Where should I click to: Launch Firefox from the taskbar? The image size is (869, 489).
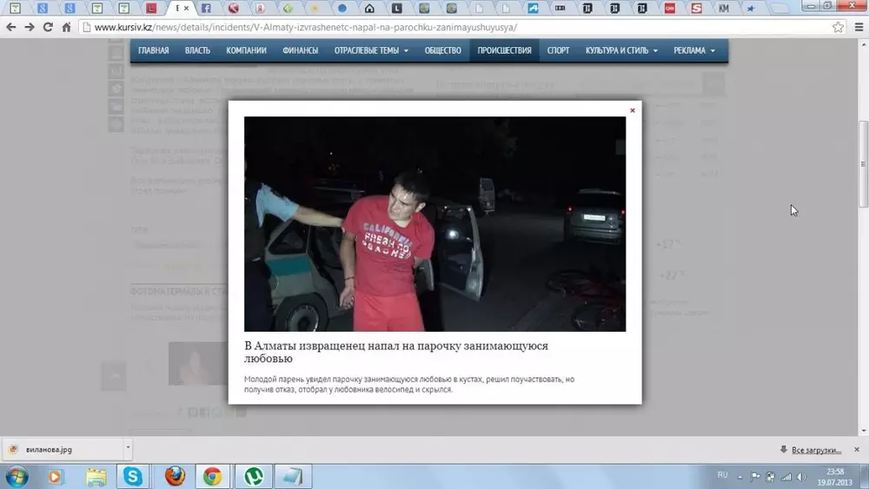(x=175, y=476)
